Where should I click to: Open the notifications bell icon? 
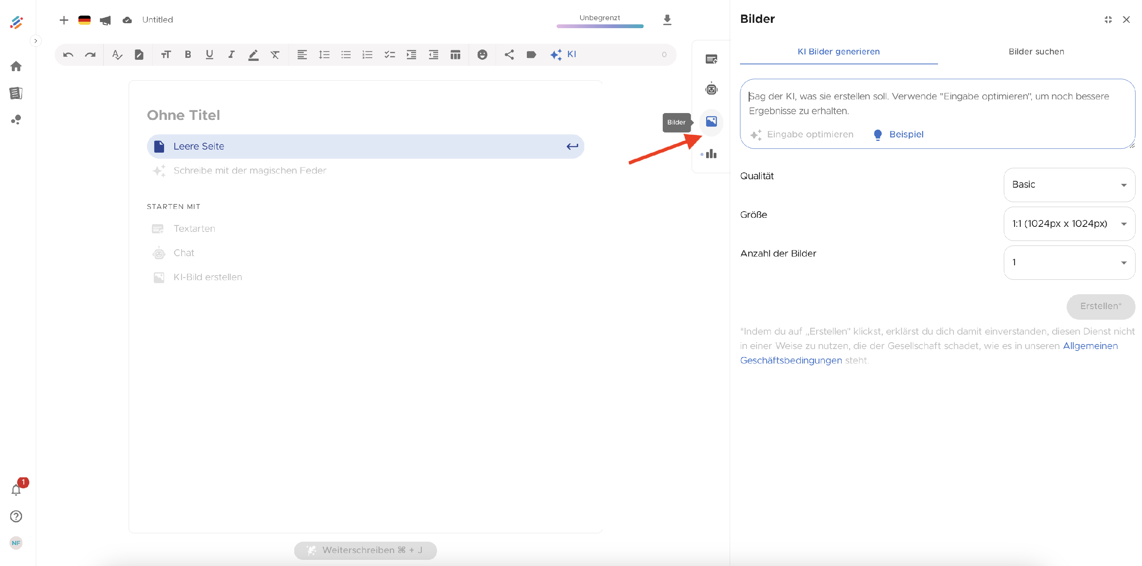tap(16, 490)
